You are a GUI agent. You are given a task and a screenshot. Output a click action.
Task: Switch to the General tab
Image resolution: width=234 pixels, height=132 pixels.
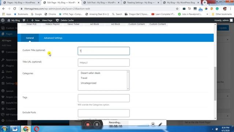30,38
